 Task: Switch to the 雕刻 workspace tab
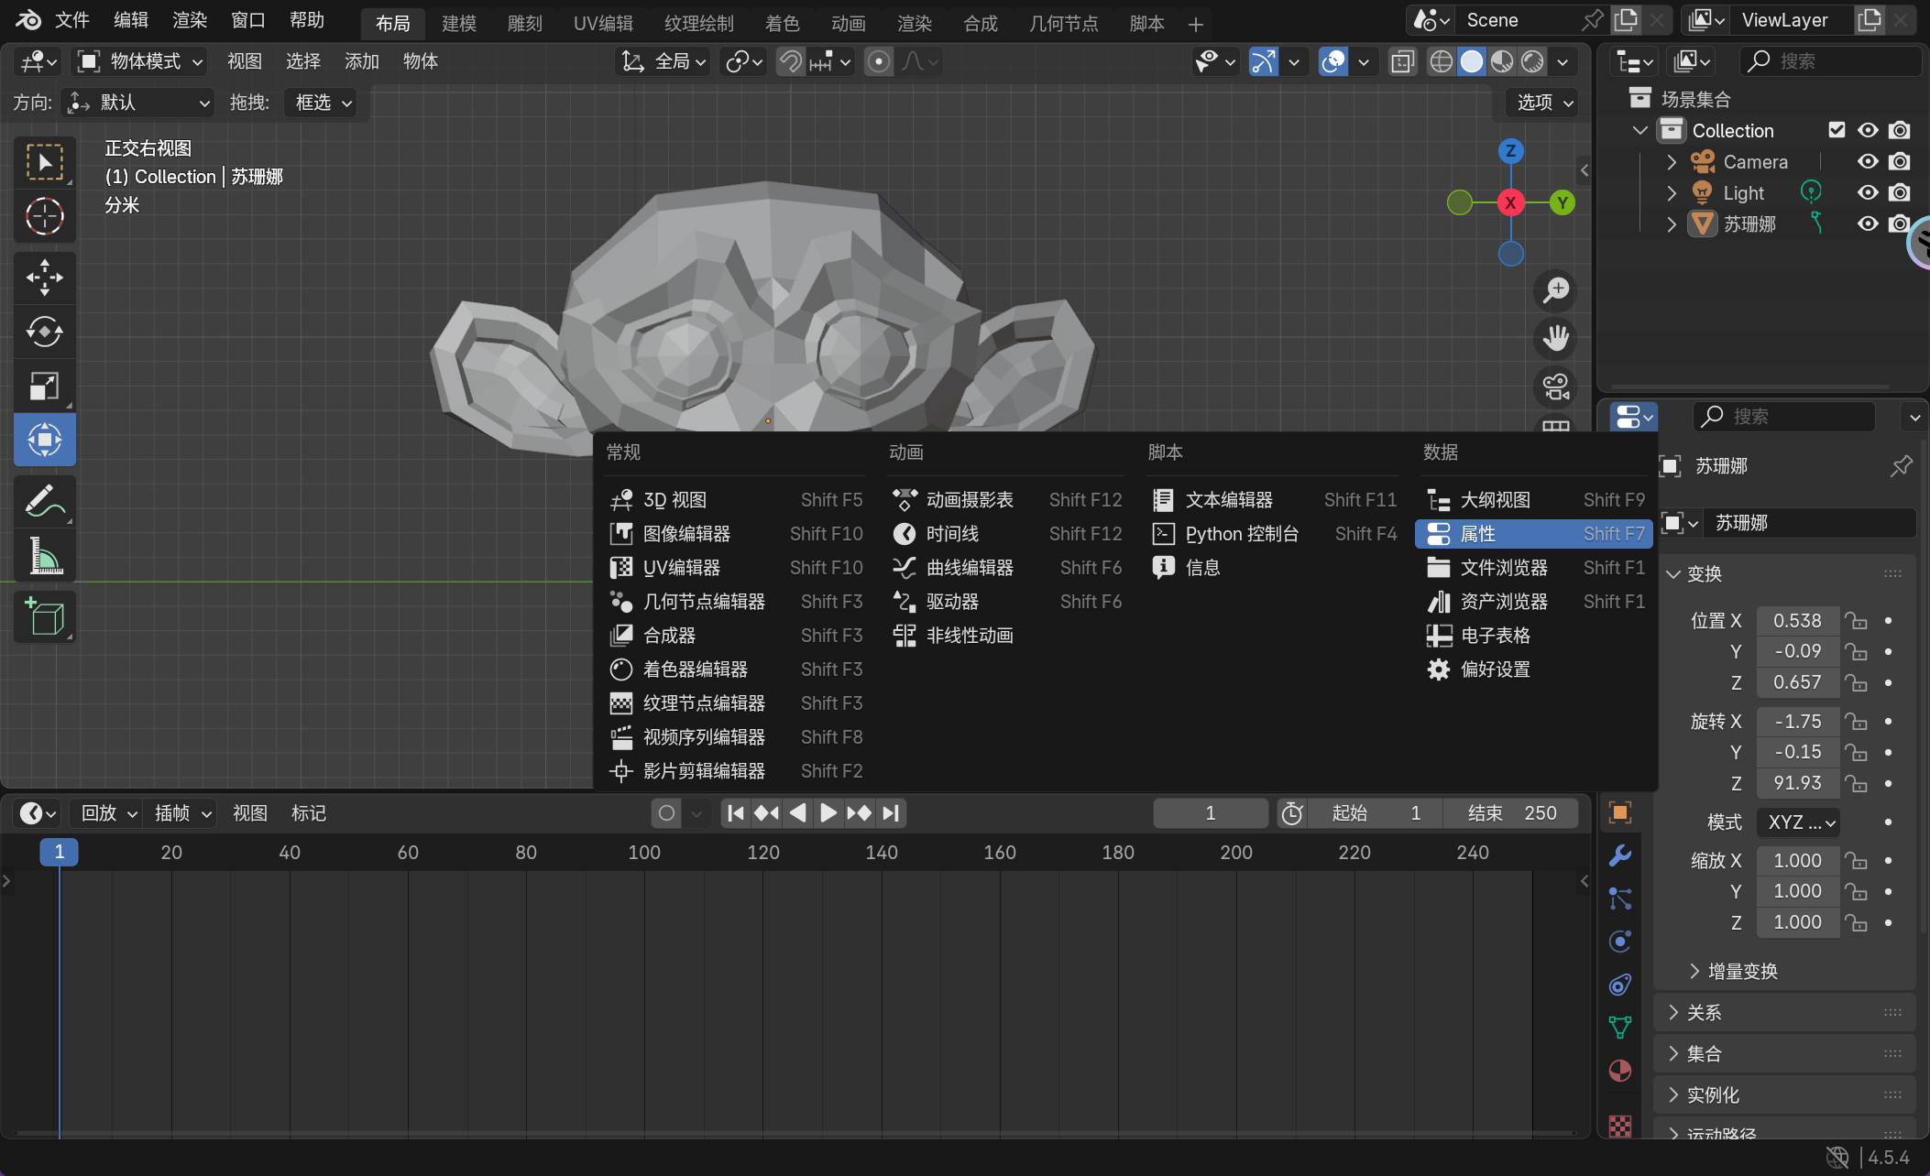(525, 23)
